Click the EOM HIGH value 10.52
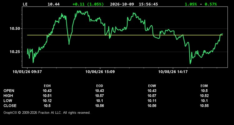Image resolution: width=234 pixels, height=125 pixels. (x=204, y=96)
